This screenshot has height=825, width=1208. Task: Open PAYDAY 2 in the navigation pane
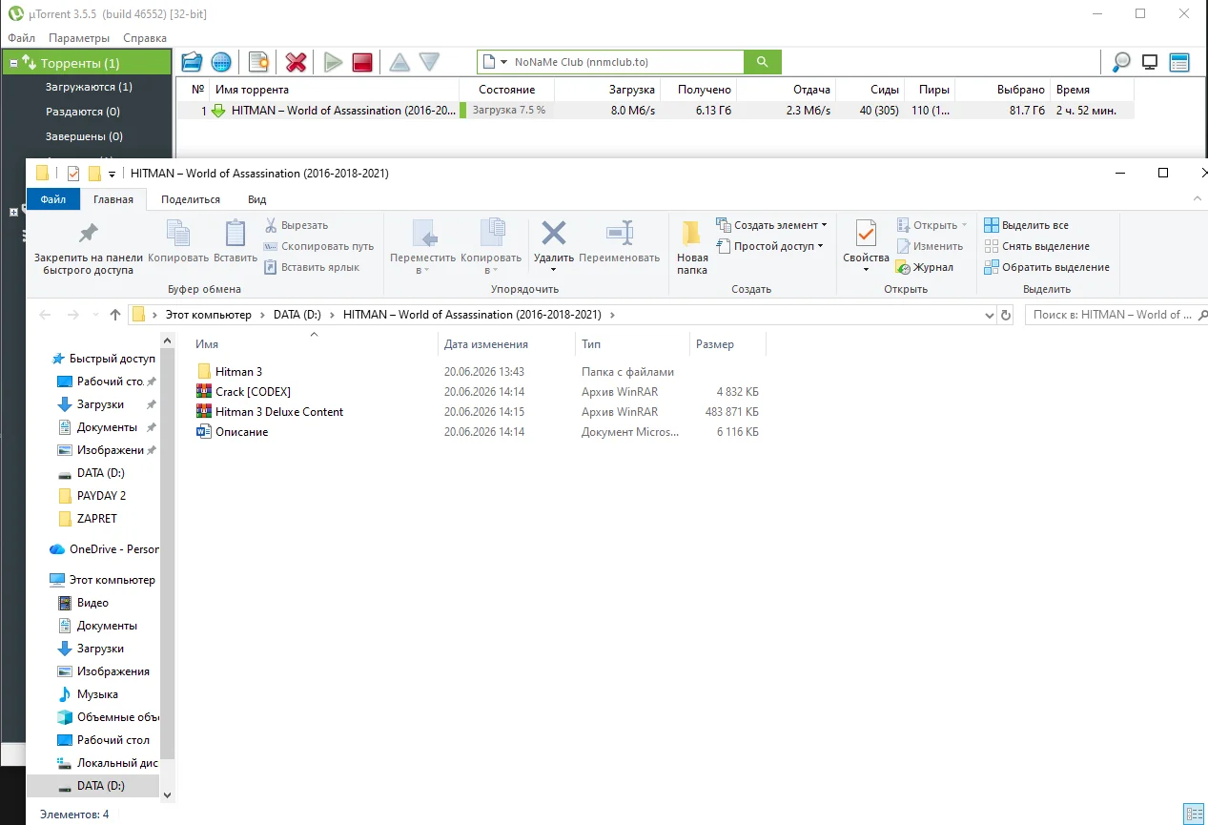coord(101,496)
